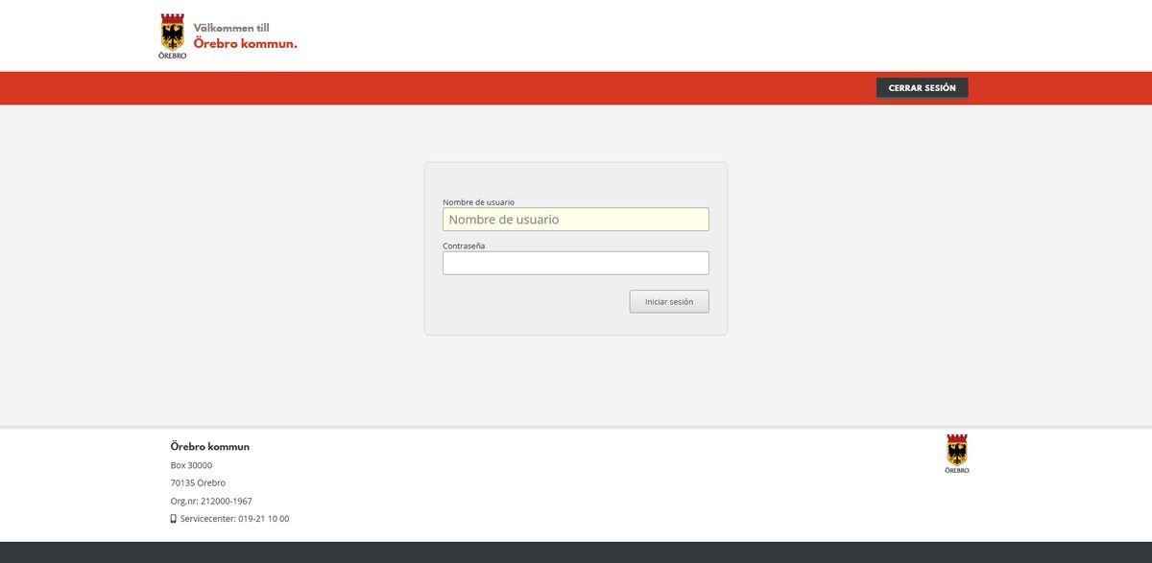Screen dimensions: 1152x563
Task: Focus the Contraseña password field
Action: click(x=575, y=263)
